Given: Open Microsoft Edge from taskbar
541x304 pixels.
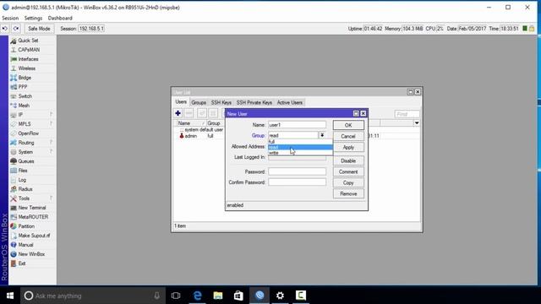Looking at the screenshot, I should point(197,296).
